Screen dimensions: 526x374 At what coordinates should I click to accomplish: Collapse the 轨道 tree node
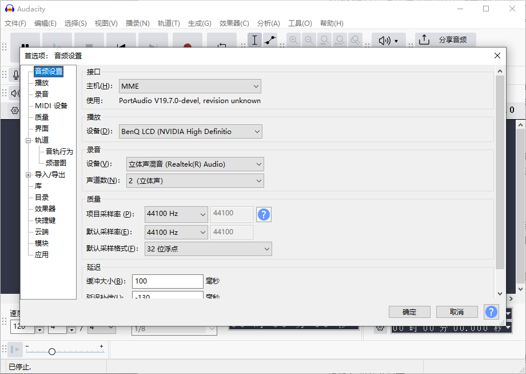(28, 140)
